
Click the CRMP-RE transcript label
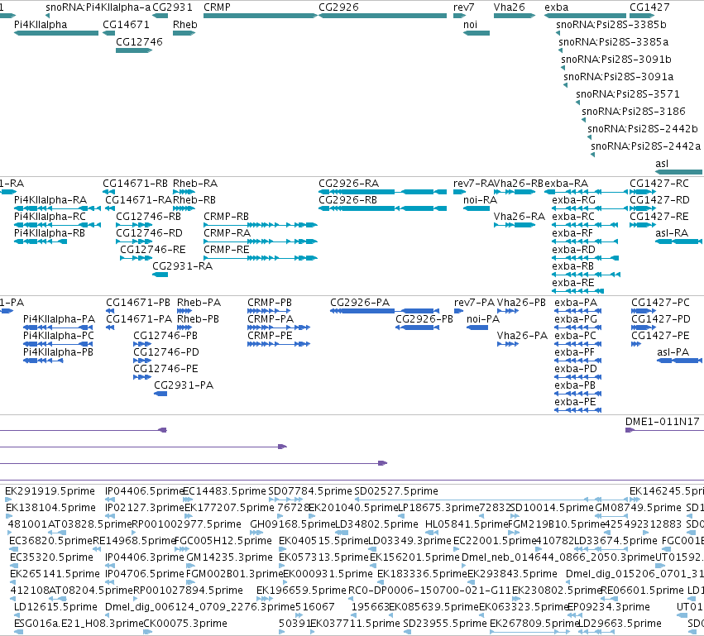point(226,250)
